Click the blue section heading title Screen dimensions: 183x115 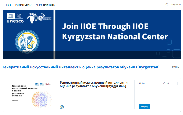tap(81, 67)
